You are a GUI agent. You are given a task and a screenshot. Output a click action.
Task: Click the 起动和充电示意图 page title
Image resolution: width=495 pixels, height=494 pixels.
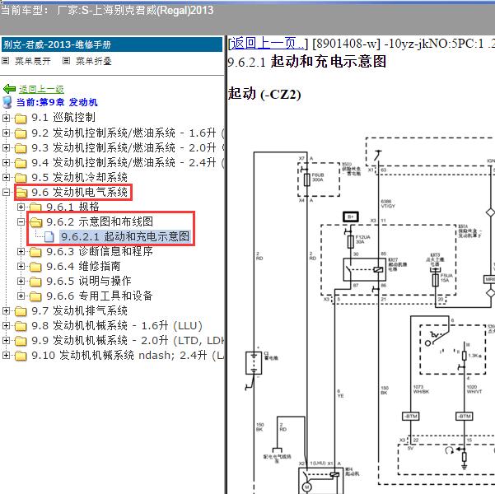[x=329, y=61]
